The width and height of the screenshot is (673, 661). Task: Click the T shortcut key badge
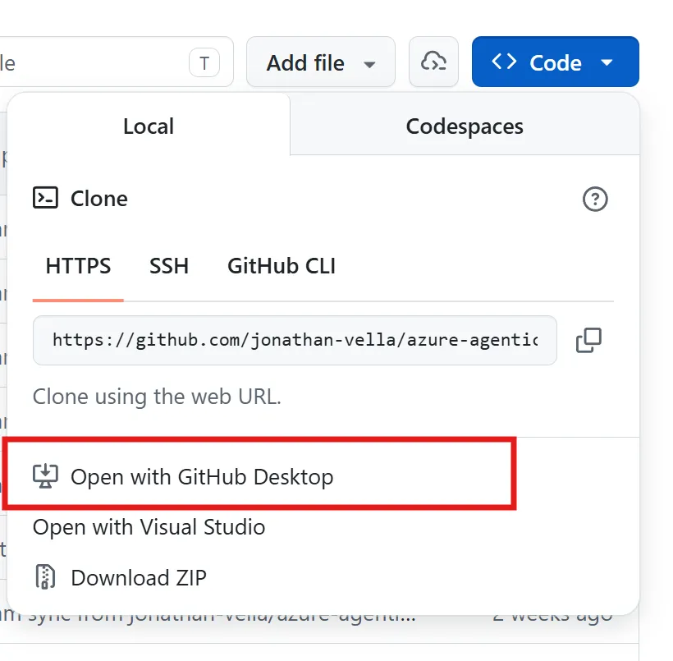click(204, 63)
